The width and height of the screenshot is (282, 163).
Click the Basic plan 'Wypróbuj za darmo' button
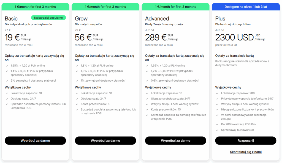[35, 140]
